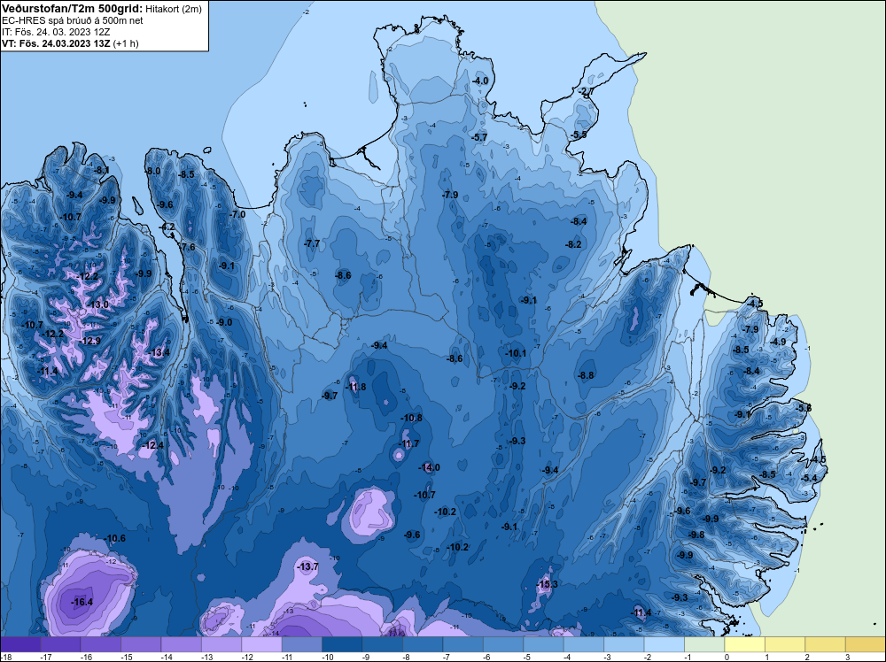Click the -13.7 temperature value
The height and width of the screenshot is (662, 886).
point(308,566)
